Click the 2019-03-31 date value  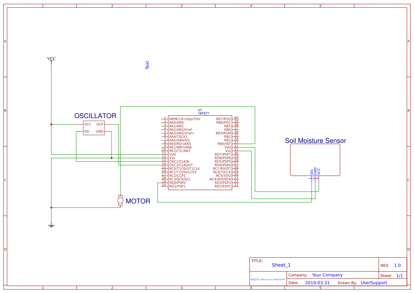317,282
